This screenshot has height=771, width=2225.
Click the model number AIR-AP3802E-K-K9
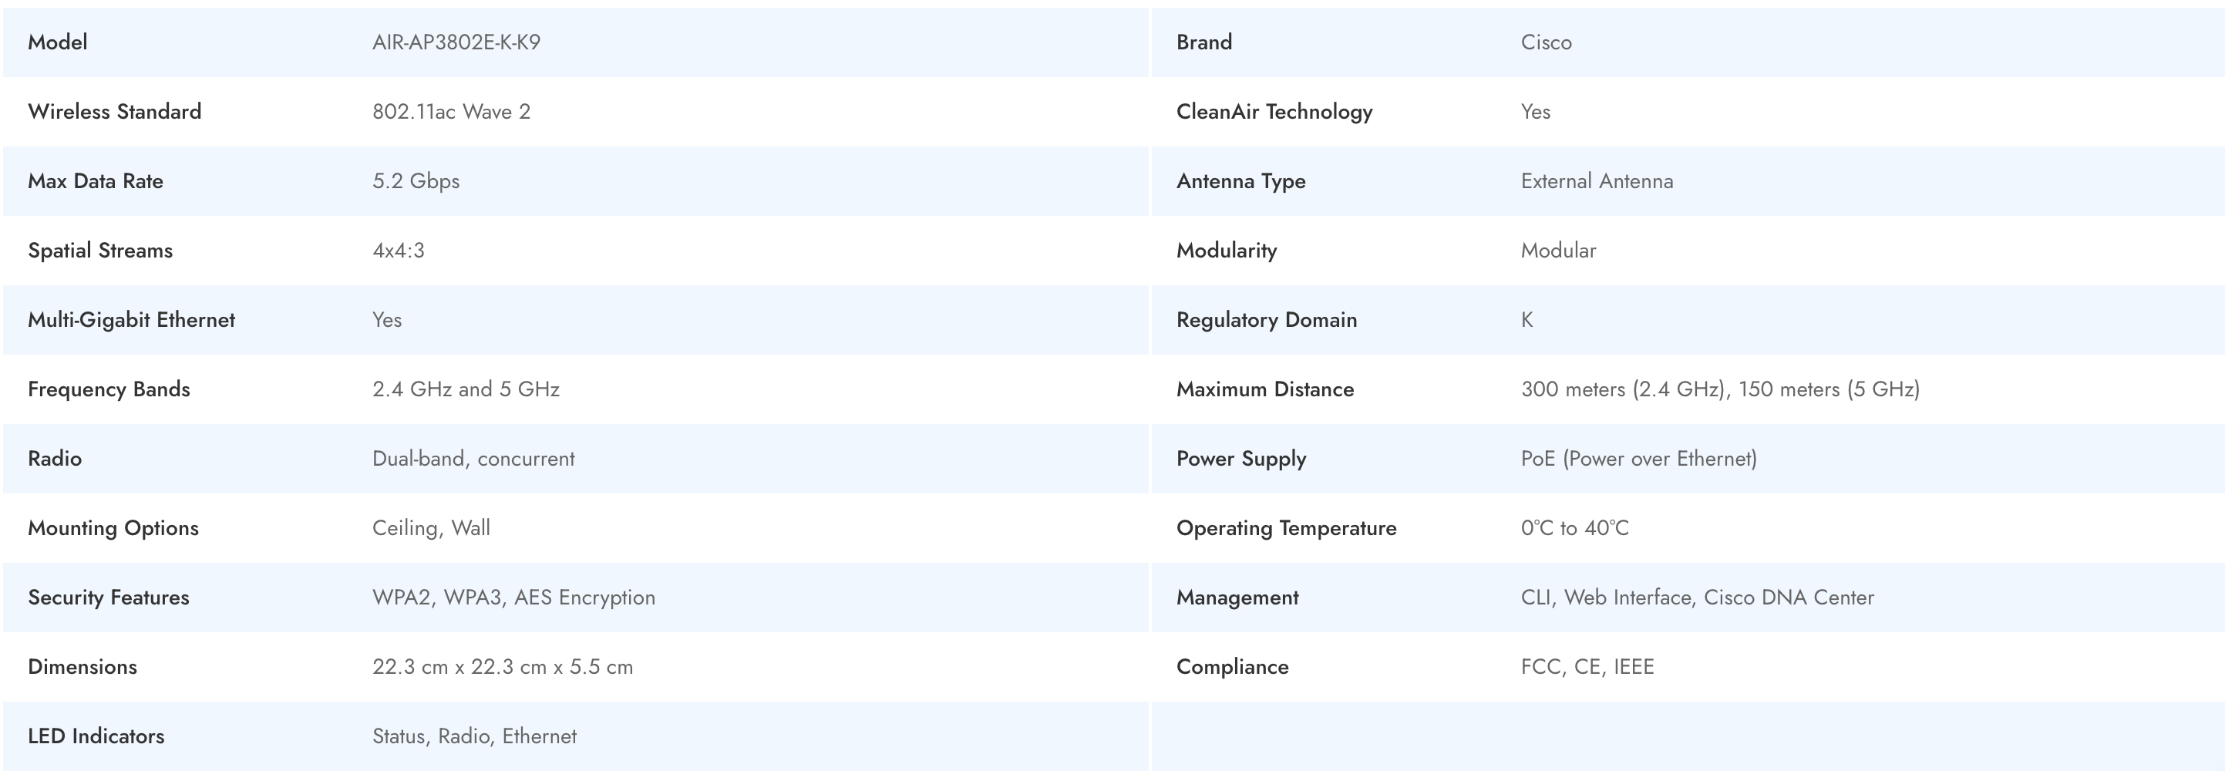coord(456,42)
